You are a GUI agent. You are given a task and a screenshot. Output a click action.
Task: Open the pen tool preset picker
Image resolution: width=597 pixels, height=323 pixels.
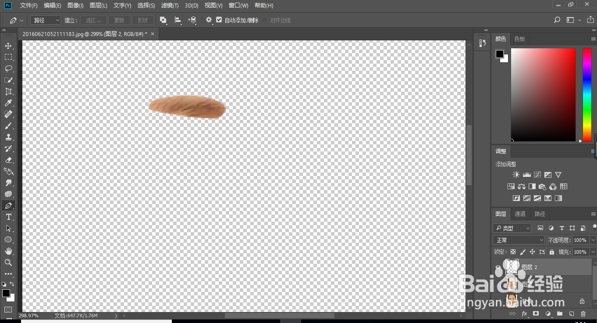(x=16, y=20)
